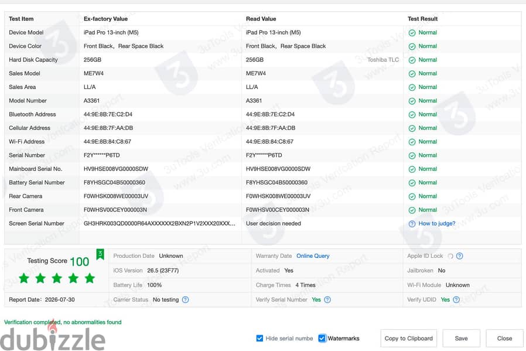The height and width of the screenshot is (351, 526).
Task: Select the Activated Yes value
Action: 289,271
